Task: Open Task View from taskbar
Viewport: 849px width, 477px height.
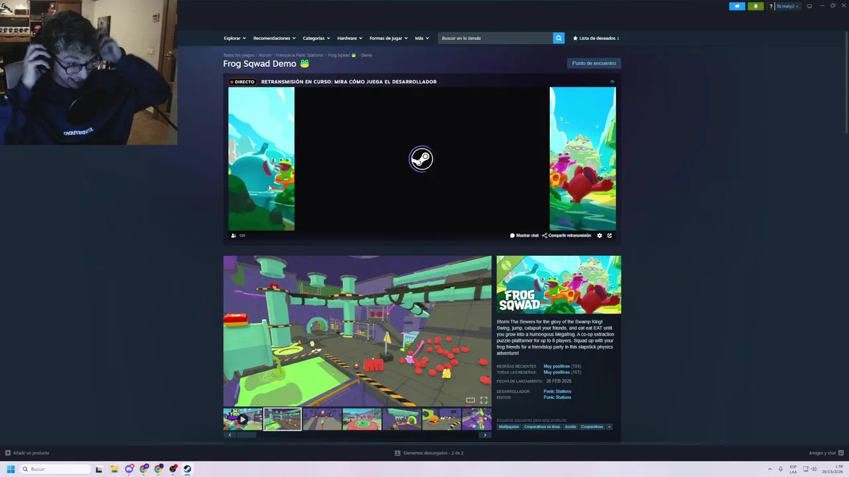Action: (99, 469)
